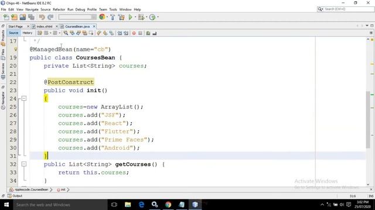Click the hint light bulb at line 18

[16, 49]
